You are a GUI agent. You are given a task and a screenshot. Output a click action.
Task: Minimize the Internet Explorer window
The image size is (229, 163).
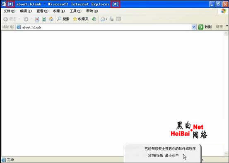pyautogui.click(x=212, y=4)
